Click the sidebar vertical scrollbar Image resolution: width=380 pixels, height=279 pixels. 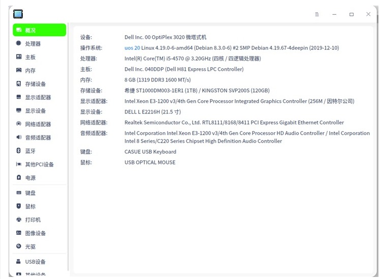coord(69,147)
